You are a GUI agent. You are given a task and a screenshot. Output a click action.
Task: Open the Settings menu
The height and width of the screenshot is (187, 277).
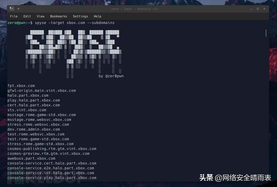pyautogui.click(x=81, y=16)
